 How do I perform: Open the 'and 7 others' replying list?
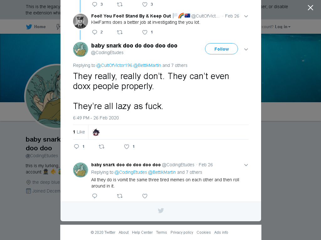(175, 65)
